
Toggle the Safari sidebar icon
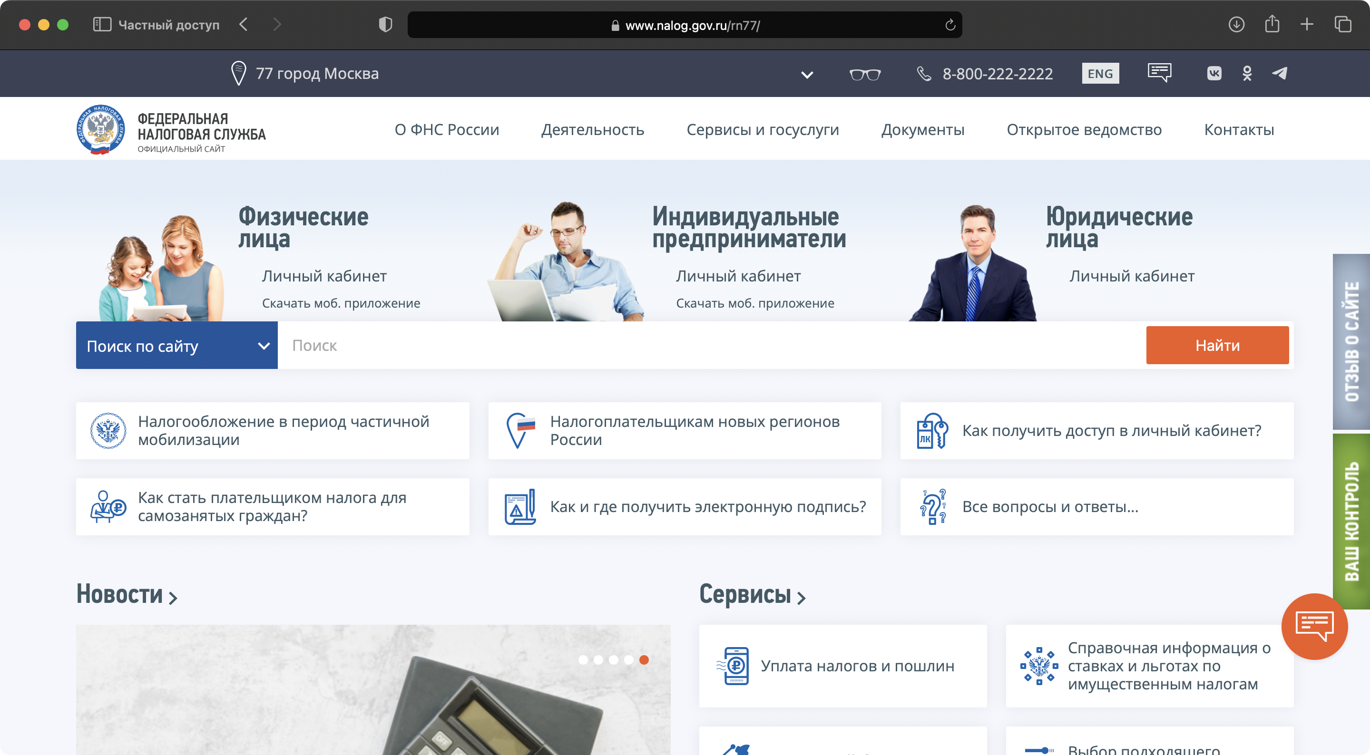point(102,24)
